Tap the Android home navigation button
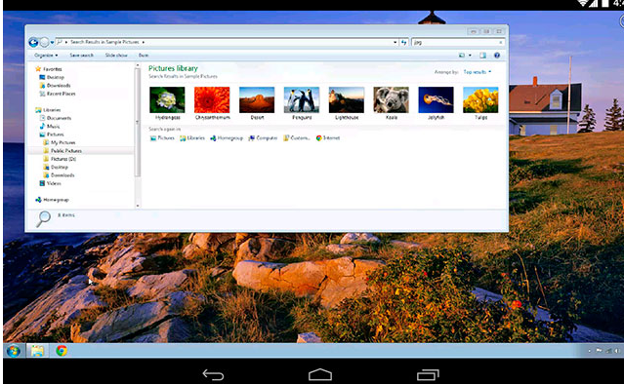 [320, 374]
